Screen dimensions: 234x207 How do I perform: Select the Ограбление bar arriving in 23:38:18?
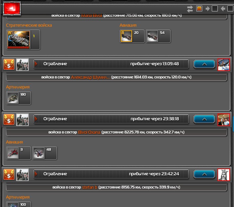[111, 119]
